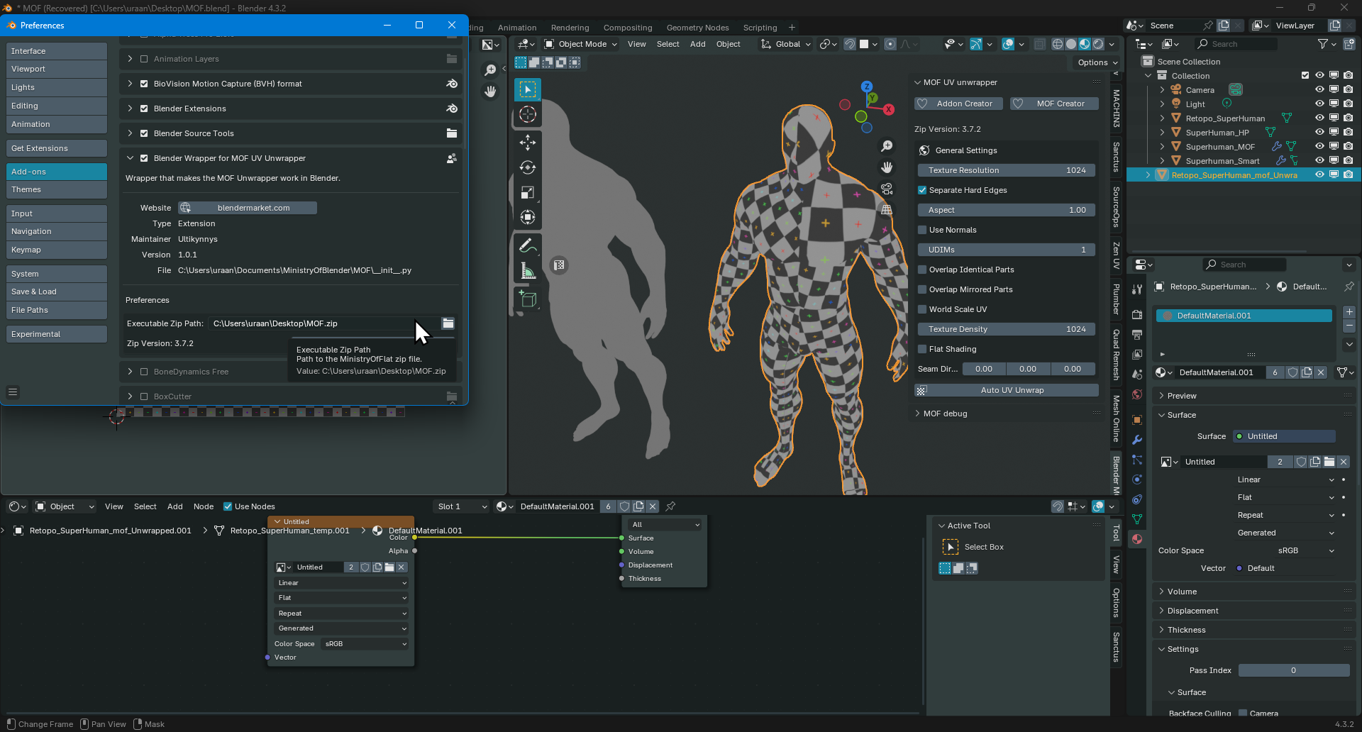Open Slot 1 dropdown in node editor
Screen dimensions: 1362x732
tap(462, 506)
